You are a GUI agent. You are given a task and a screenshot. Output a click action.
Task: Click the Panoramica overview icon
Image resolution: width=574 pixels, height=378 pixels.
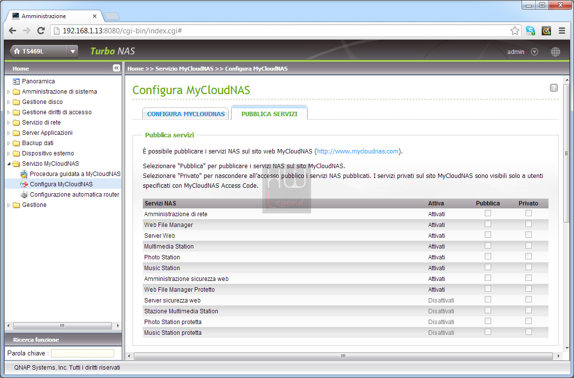point(16,81)
